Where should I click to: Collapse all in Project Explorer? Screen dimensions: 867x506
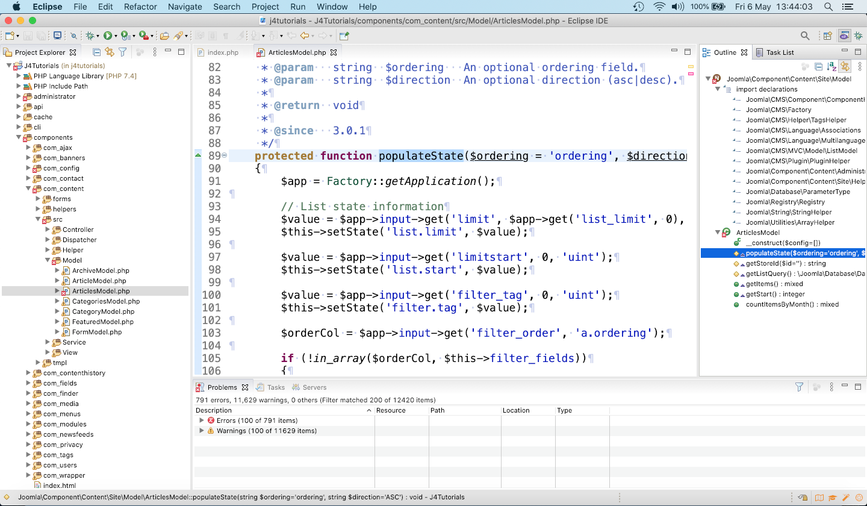[97, 52]
